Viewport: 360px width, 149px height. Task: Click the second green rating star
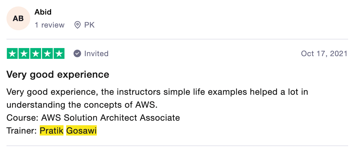(x=24, y=53)
